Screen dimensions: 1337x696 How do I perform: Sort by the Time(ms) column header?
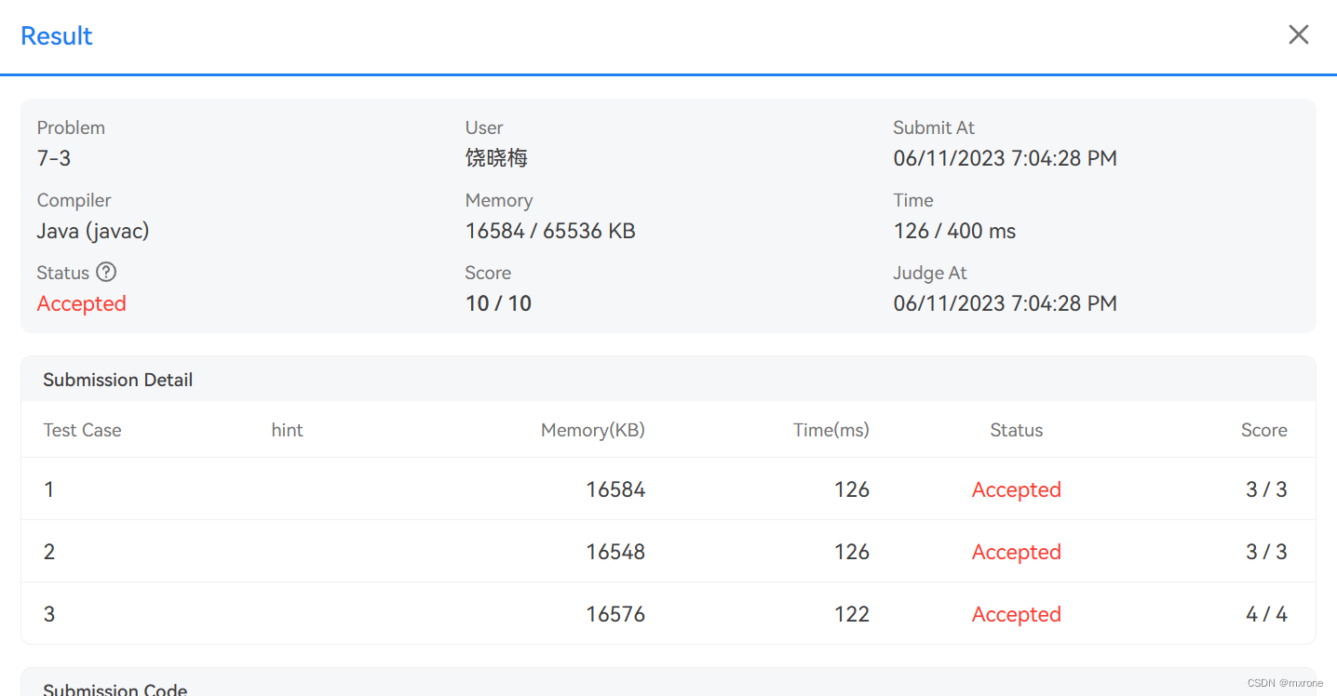click(x=831, y=430)
